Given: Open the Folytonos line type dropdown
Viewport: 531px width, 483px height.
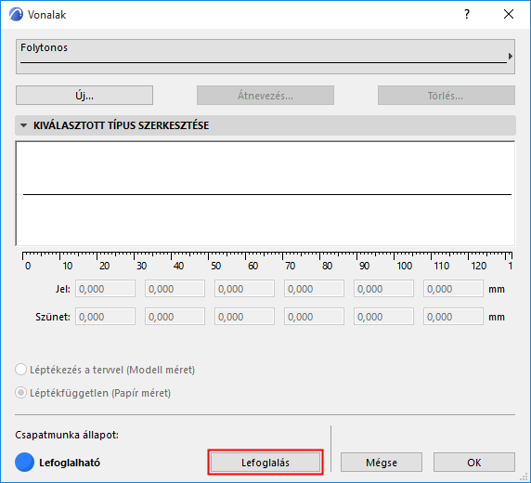Looking at the screenshot, I should pos(265,57).
